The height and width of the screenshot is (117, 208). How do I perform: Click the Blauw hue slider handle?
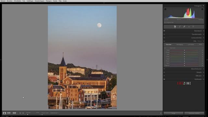(x=184, y=61)
